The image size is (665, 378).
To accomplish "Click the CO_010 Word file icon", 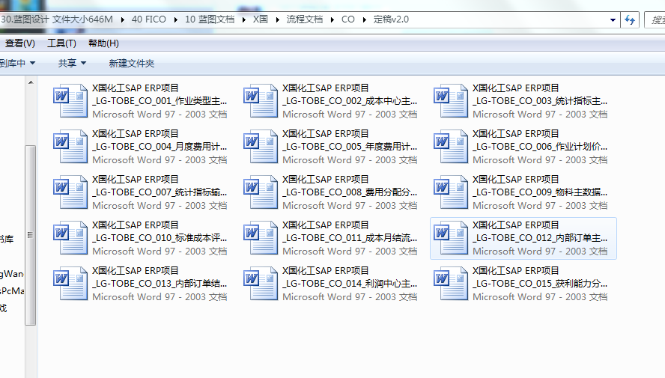I will pos(70,238).
